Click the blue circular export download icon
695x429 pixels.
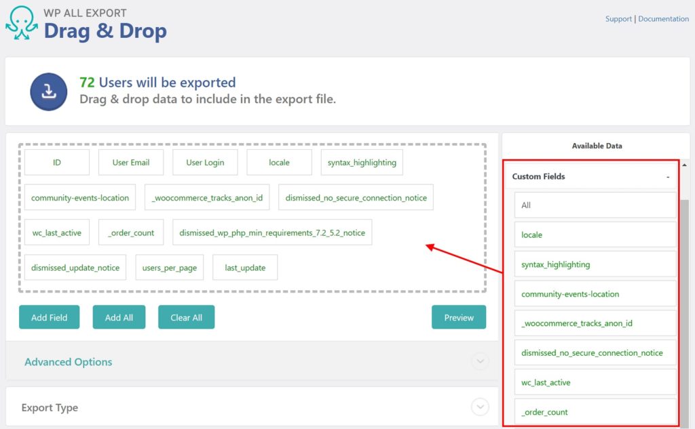[48, 91]
